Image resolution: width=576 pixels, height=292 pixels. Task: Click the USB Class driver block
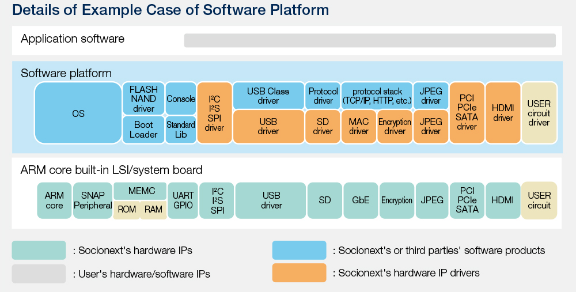(268, 96)
